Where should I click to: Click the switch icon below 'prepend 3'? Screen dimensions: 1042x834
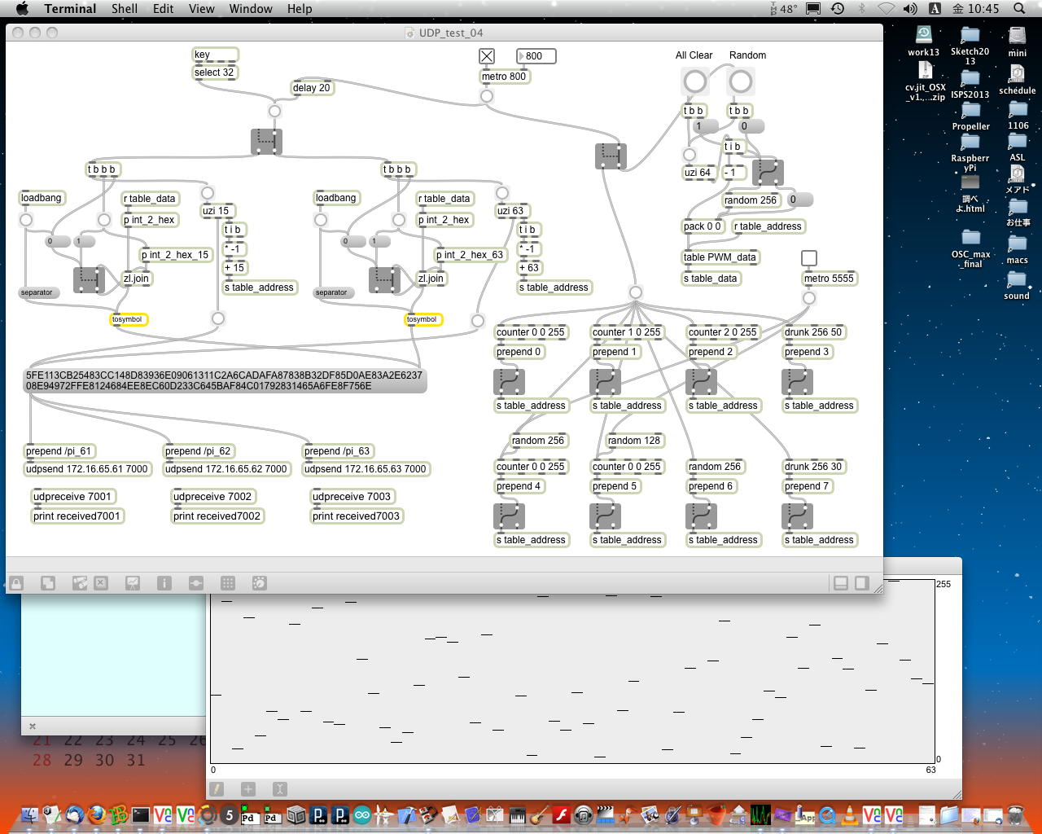(797, 380)
